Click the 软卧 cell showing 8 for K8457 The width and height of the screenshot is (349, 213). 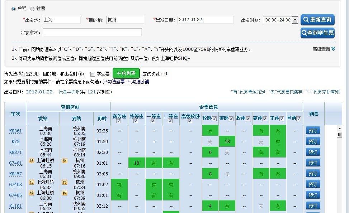tap(210, 174)
